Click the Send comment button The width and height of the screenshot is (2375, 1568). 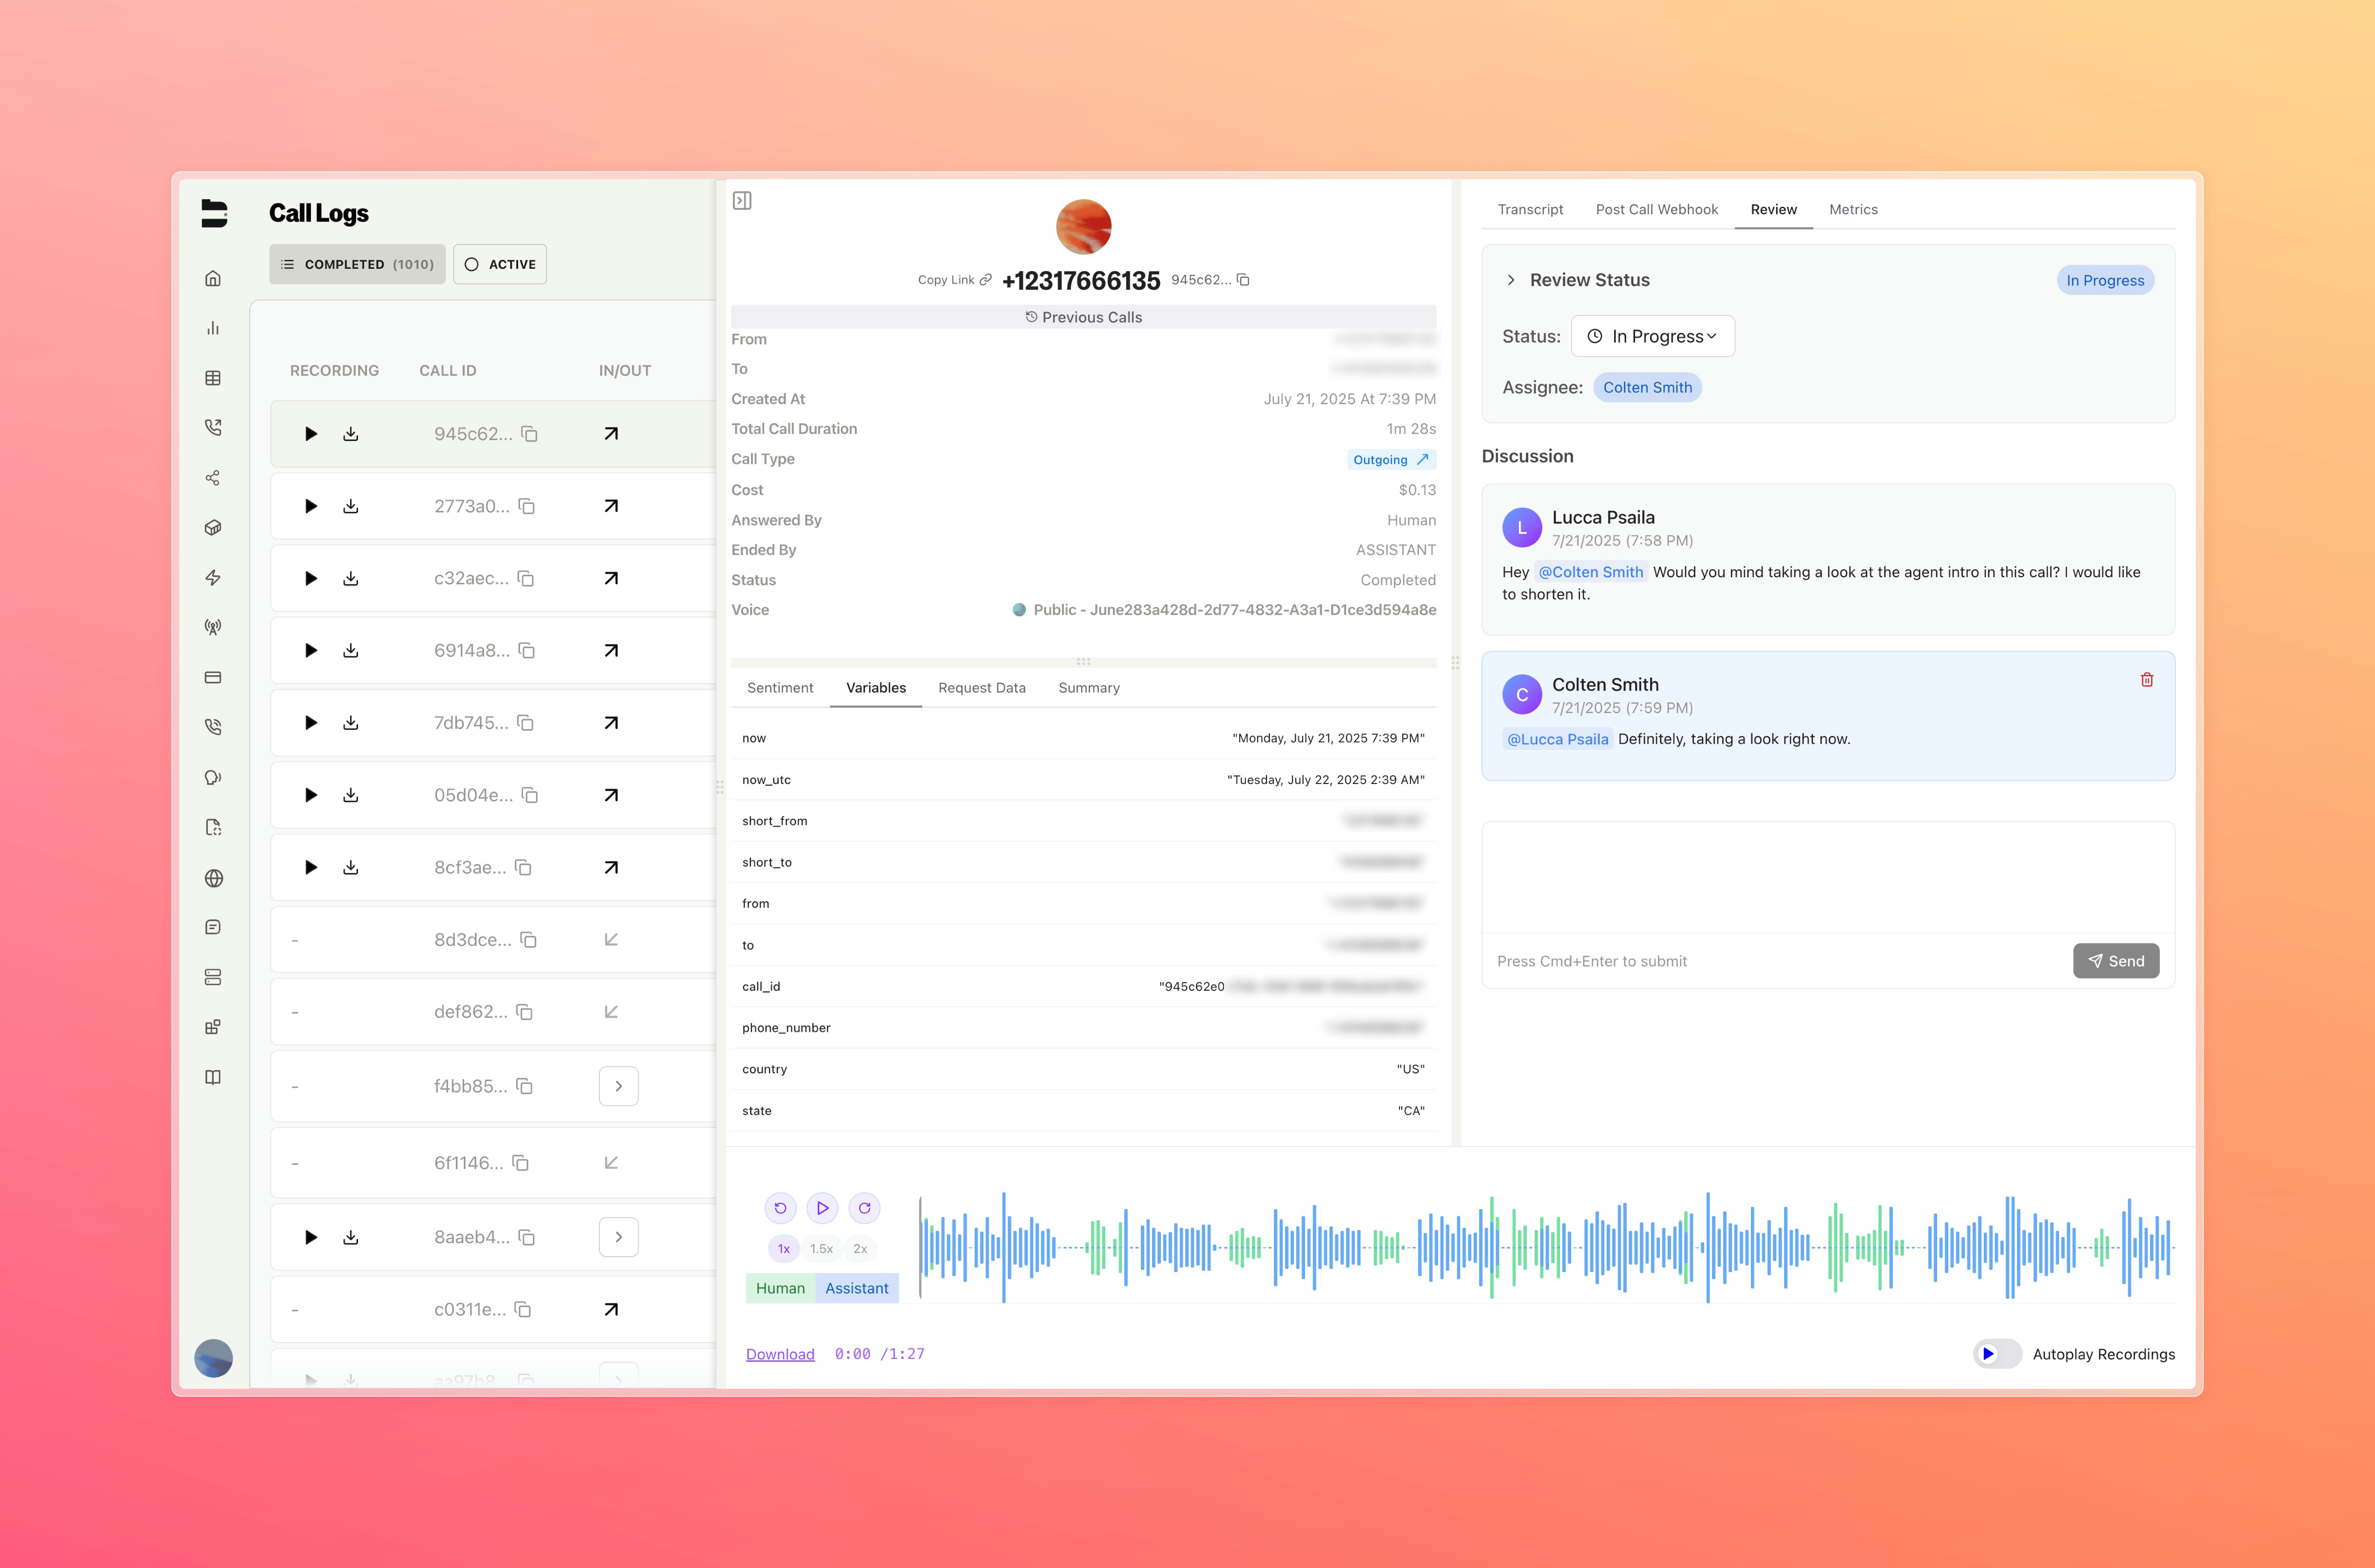pyautogui.click(x=2116, y=961)
